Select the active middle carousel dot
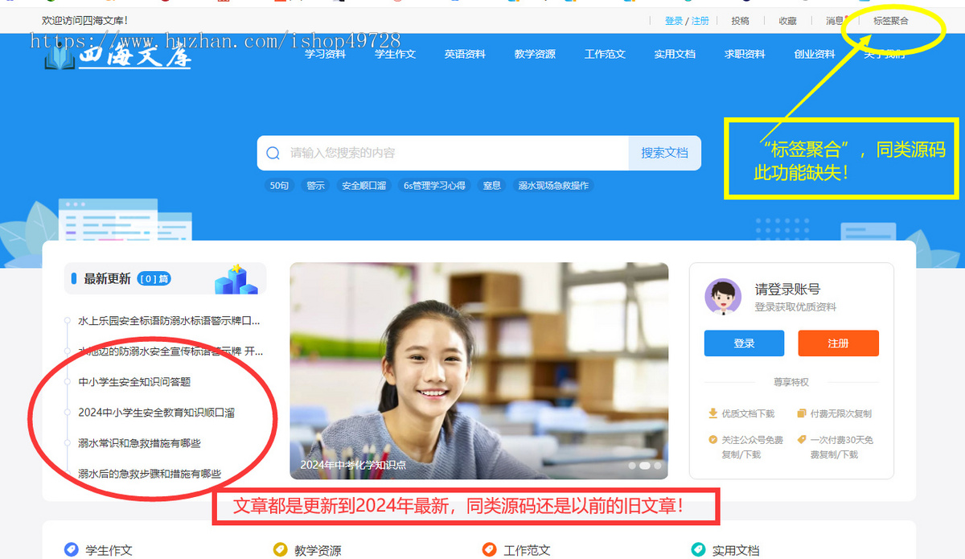Image resolution: width=965 pixels, height=559 pixels. 644,465
